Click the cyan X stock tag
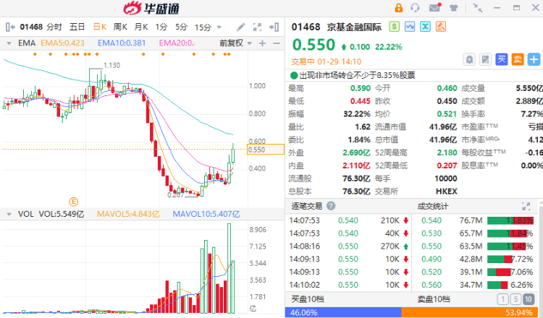Viewport: 543px width, 318px height. click(425, 27)
